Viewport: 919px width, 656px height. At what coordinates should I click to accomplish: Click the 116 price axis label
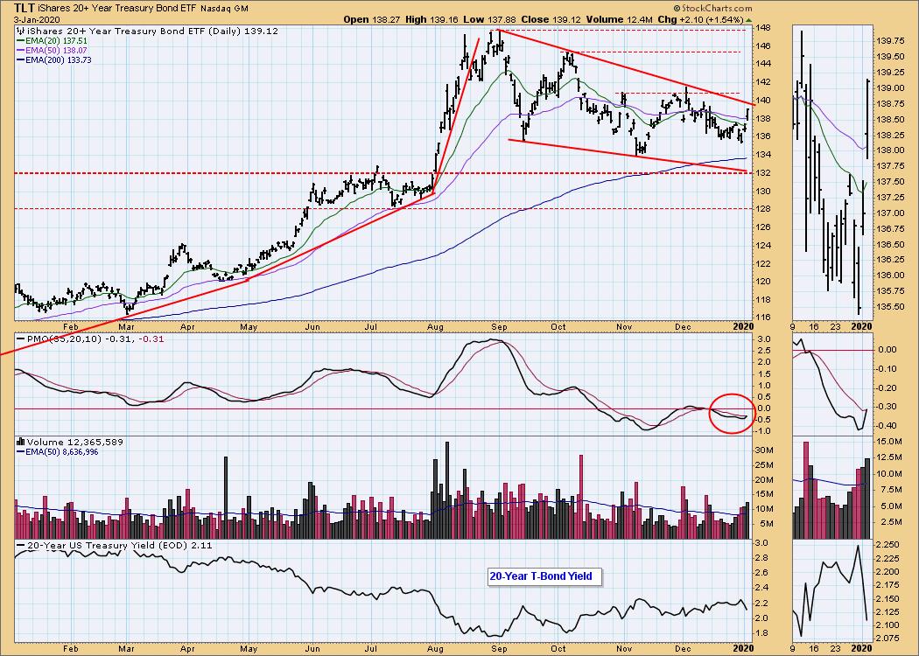[x=762, y=318]
